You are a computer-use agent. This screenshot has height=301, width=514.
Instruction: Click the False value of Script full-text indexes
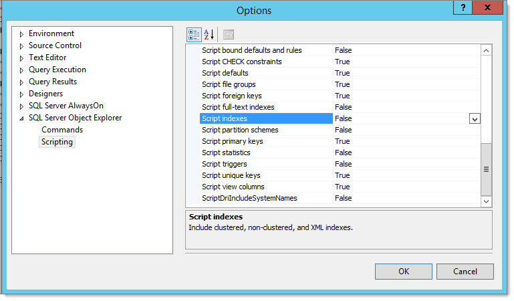343,107
